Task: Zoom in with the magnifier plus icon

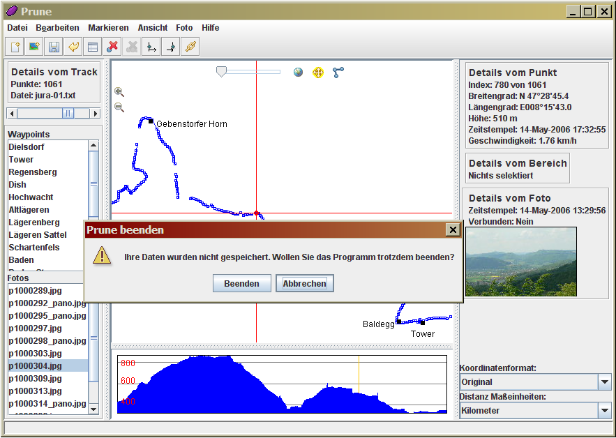Action: 119,92
